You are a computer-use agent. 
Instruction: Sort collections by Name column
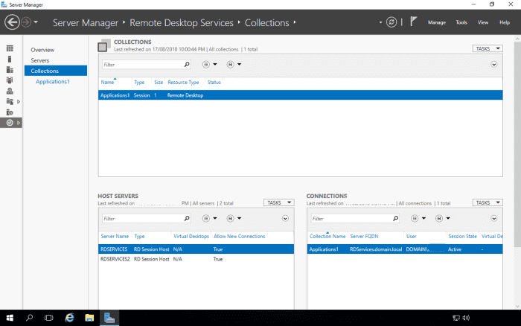pyautogui.click(x=107, y=83)
